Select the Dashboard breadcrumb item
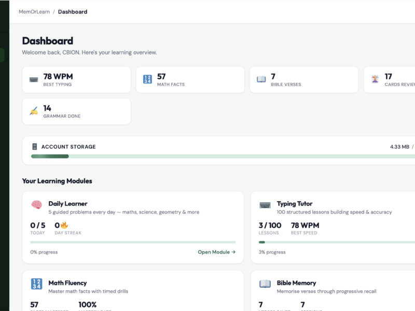415x311 pixels. click(73, 11)
